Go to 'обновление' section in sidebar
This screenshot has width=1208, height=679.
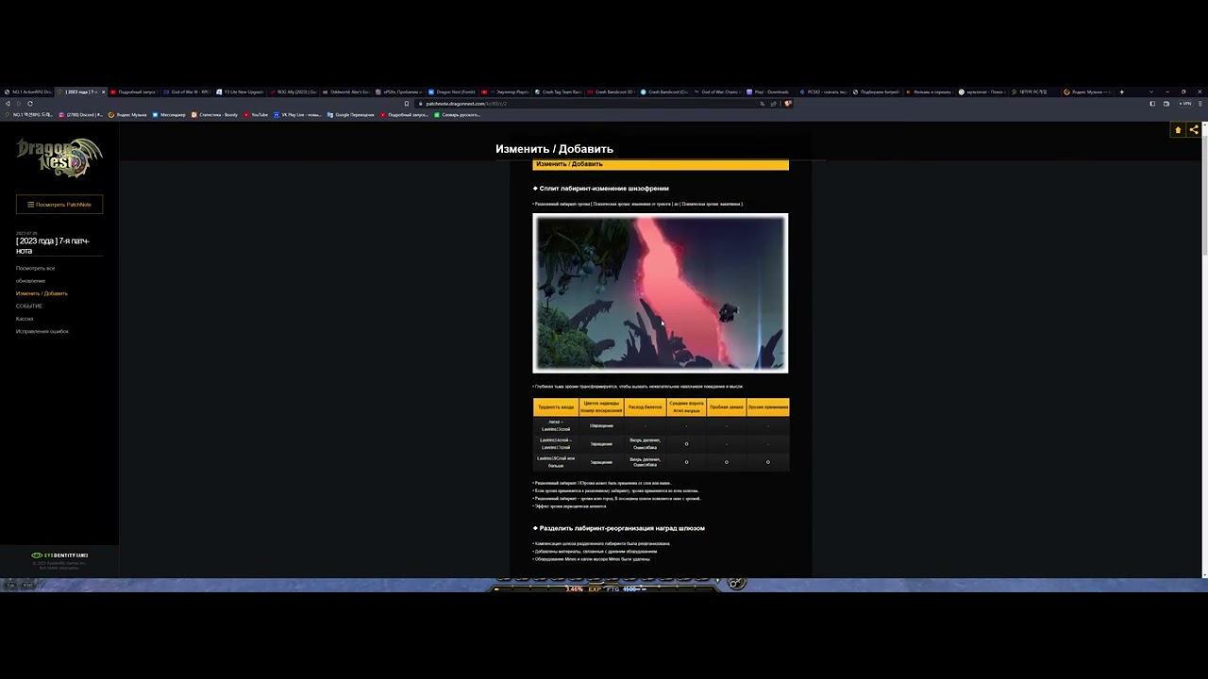30,280
